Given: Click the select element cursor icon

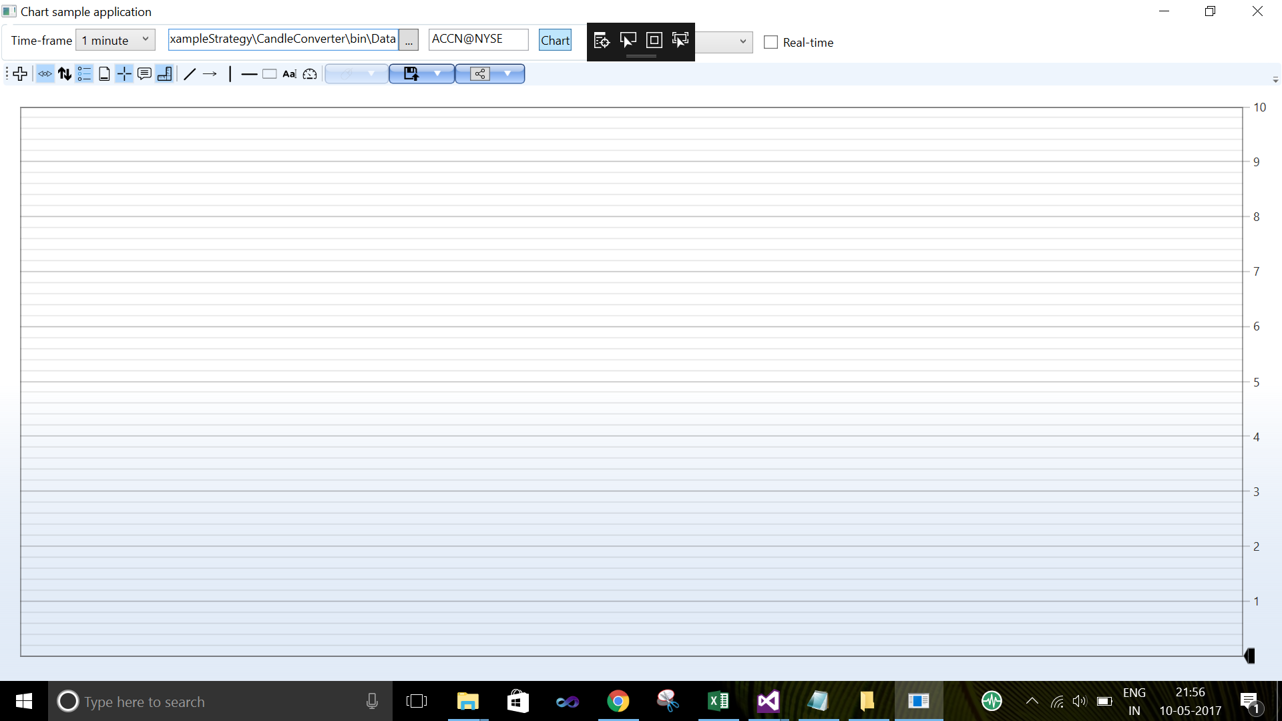Looking at the screenshot, I should pyautogui.click(x=628, y=40).
